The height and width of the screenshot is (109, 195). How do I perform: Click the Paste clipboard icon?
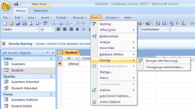click(67, 23)
